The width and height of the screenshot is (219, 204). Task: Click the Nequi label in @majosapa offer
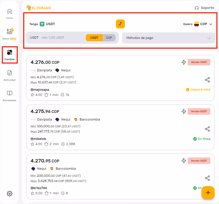66,70
